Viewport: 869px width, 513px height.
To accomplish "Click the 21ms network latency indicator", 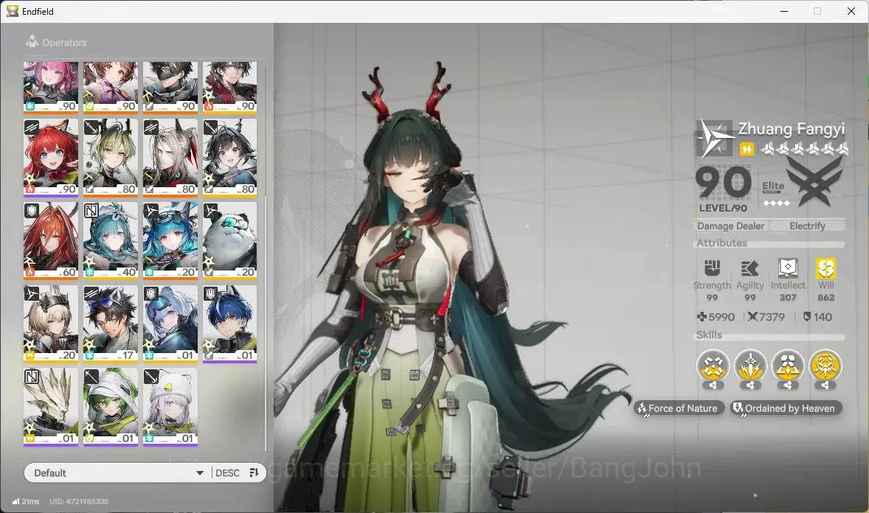I will click(x=26, y=501).
